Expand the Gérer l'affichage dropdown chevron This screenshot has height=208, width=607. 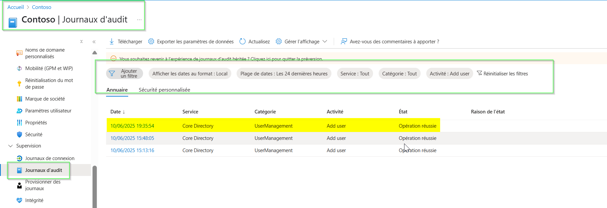coord(325,41)
